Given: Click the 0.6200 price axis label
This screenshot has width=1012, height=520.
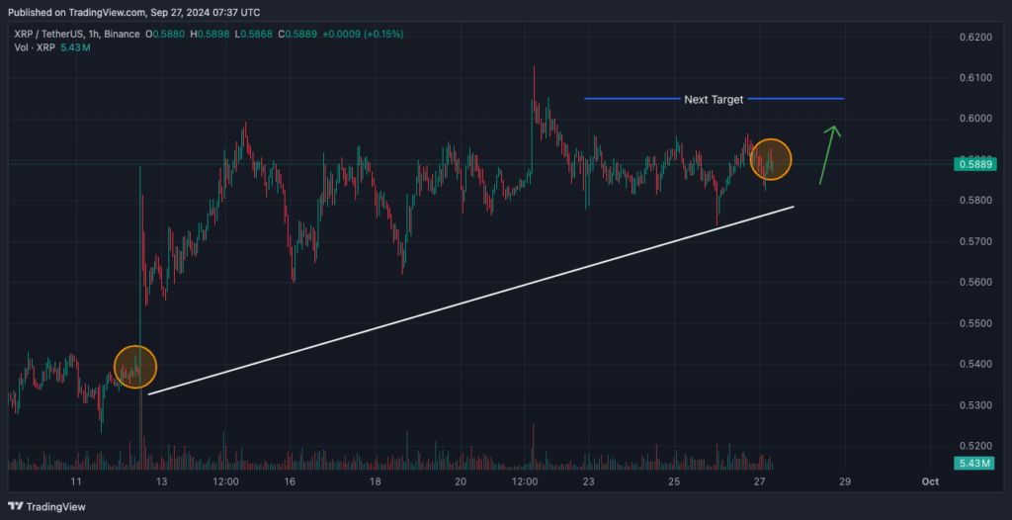Looking at the screenshot, I should point(972,38).
